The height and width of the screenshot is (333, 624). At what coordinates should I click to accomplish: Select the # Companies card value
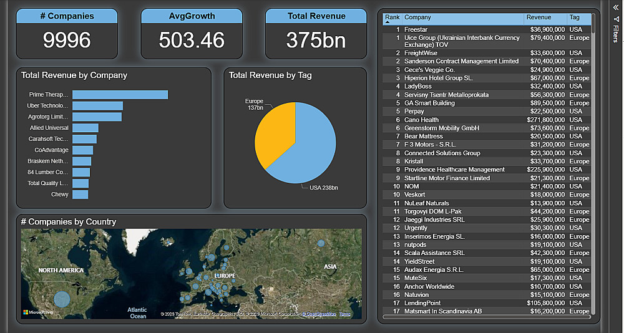(x=67, y=41)
